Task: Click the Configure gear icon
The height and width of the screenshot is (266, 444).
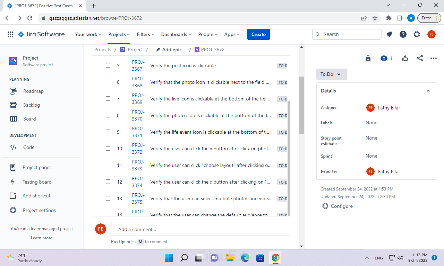Action: click(x=325, y=206)
